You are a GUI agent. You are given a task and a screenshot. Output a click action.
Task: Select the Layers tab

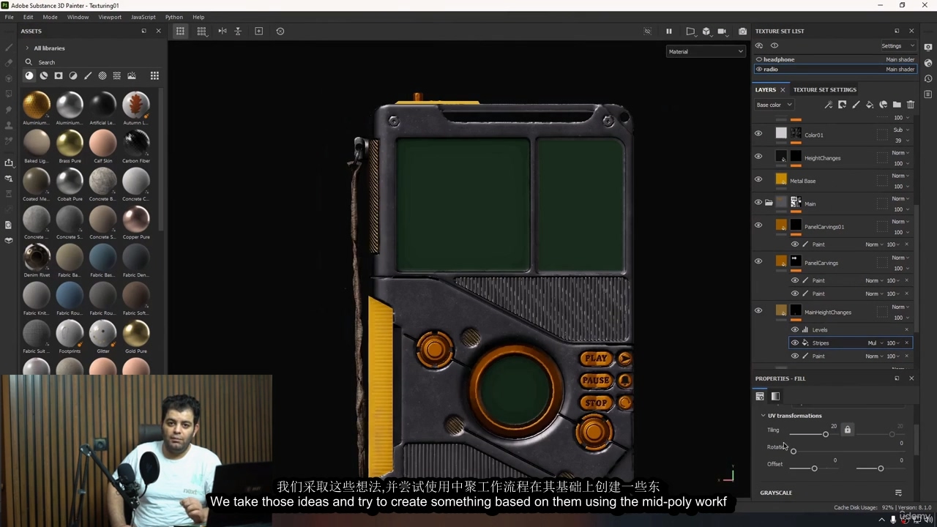766,89
